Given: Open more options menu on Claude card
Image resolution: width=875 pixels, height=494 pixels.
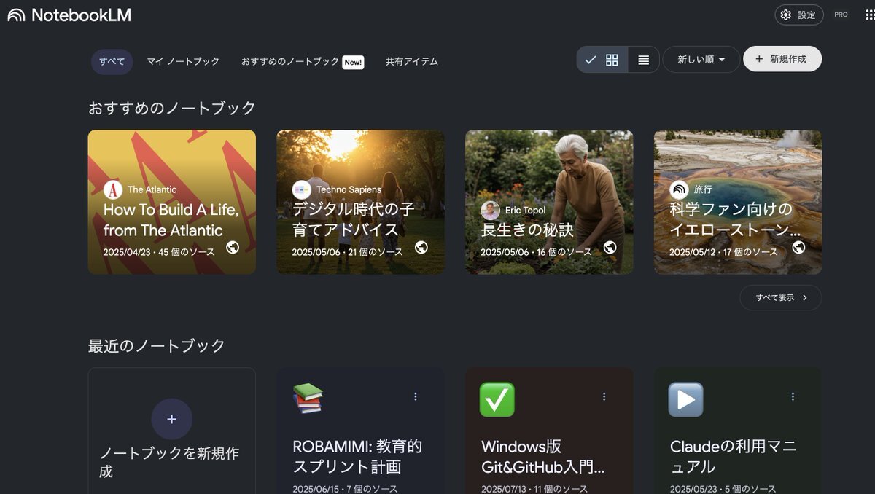Looking at the screenshot, I should [x=793, y=396].
